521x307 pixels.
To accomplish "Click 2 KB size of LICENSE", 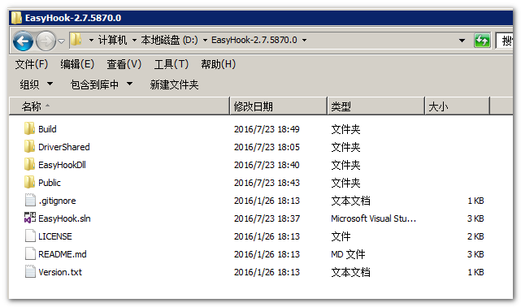I will click(475, 236).
